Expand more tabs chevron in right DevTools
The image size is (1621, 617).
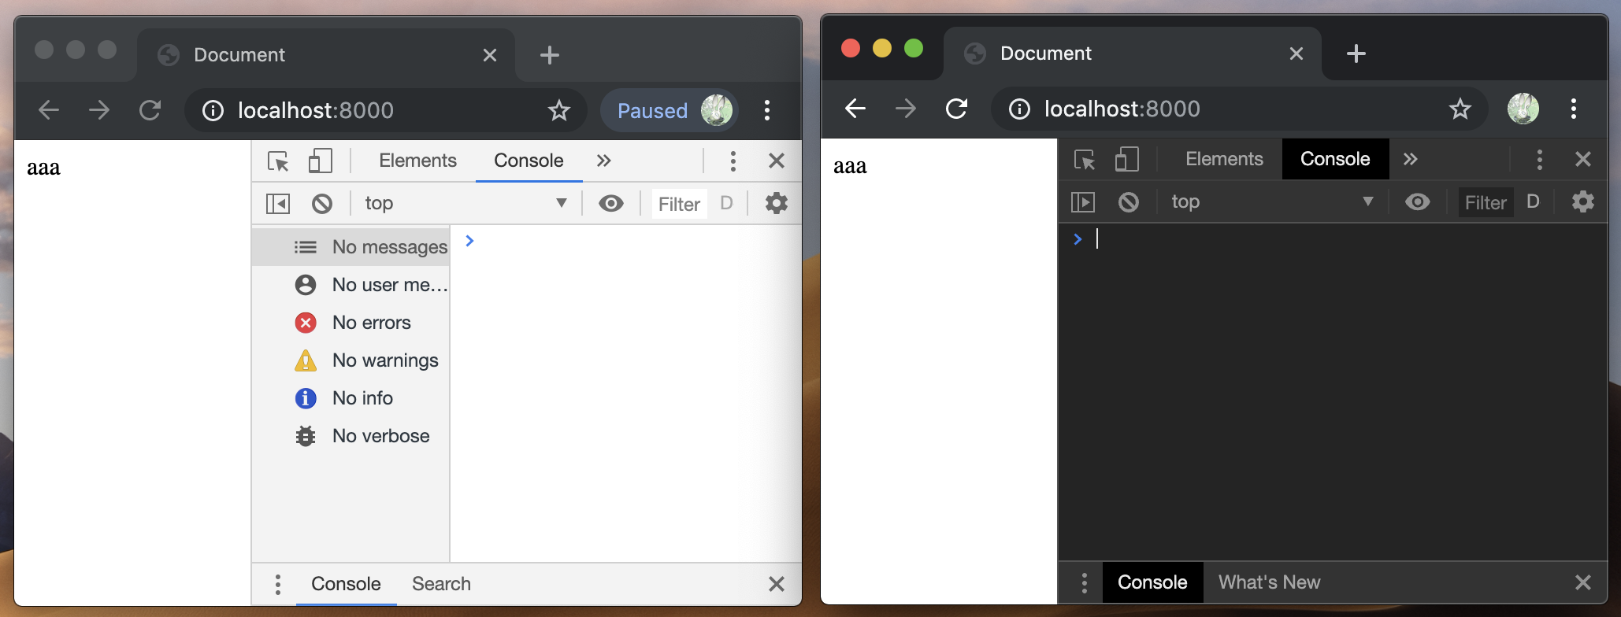coord(1410,159)
